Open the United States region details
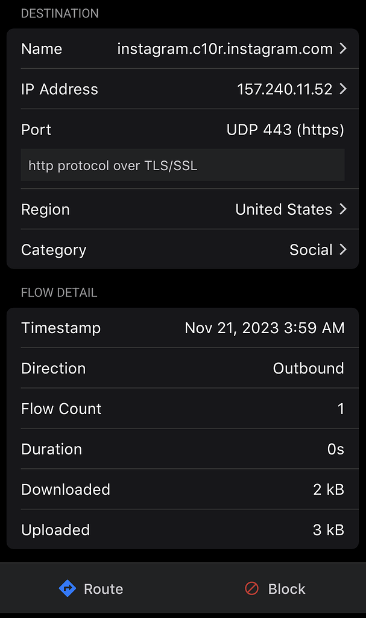Viewport: 366px width, 618px height. [284, 209]
